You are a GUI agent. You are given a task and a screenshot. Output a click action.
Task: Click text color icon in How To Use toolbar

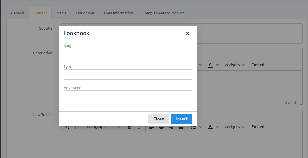tap(210, 127)
